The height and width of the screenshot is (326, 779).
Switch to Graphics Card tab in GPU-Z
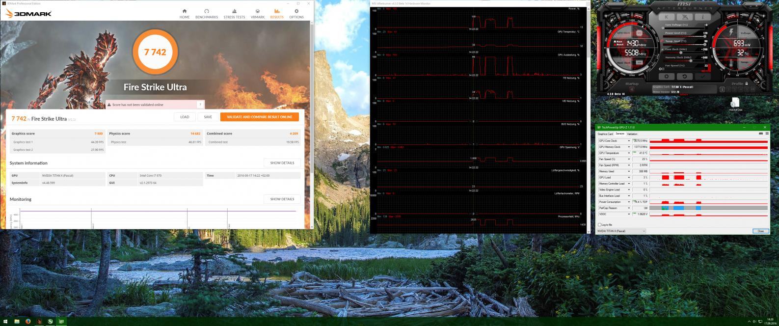(x=605, y=134)
